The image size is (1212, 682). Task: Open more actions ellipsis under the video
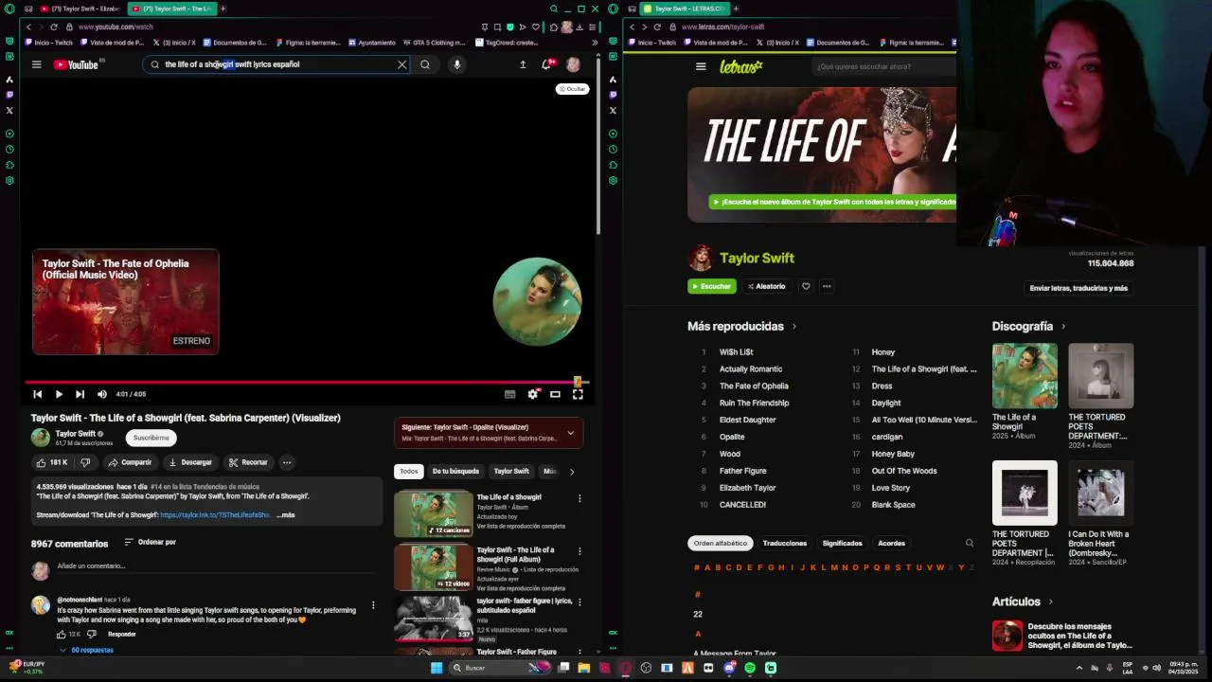(287, 462)
